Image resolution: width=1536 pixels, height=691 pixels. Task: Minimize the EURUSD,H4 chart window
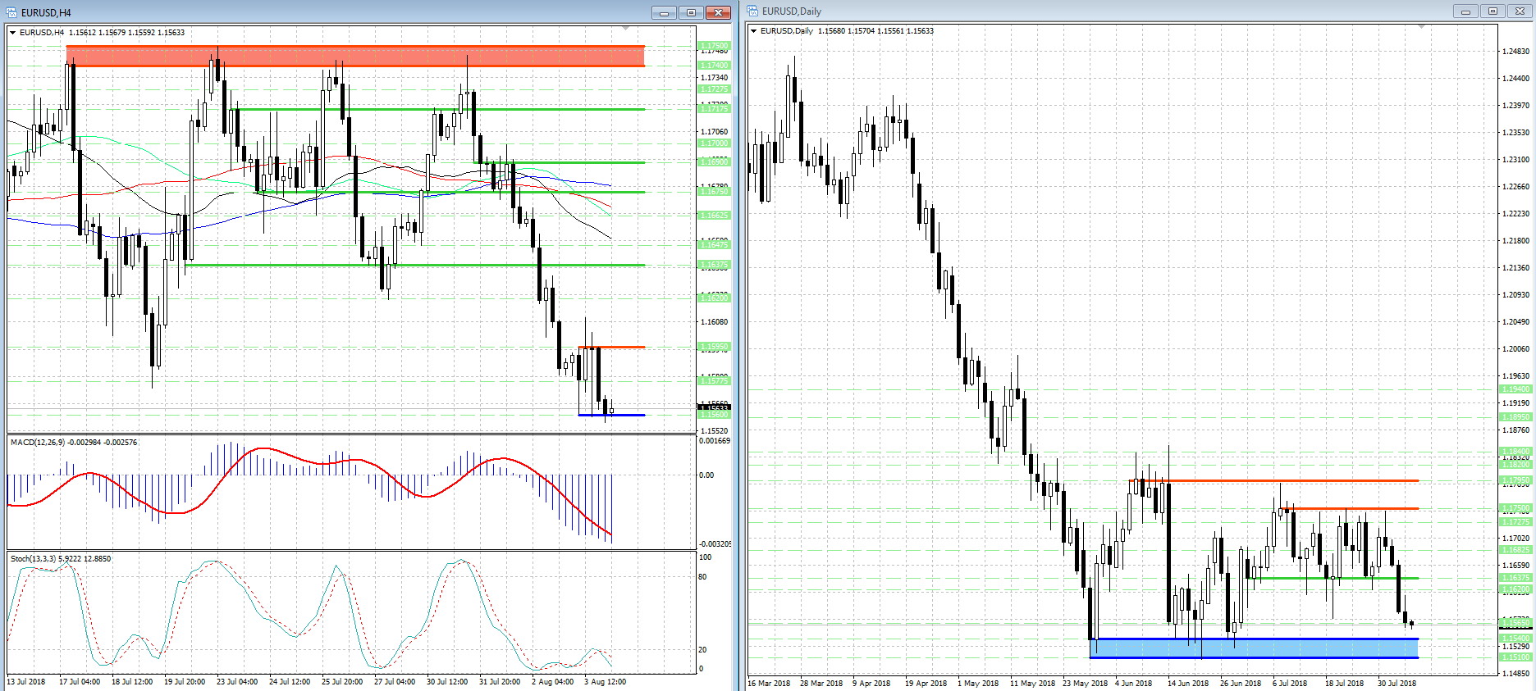pyautogui.click(x=664, y=12)
